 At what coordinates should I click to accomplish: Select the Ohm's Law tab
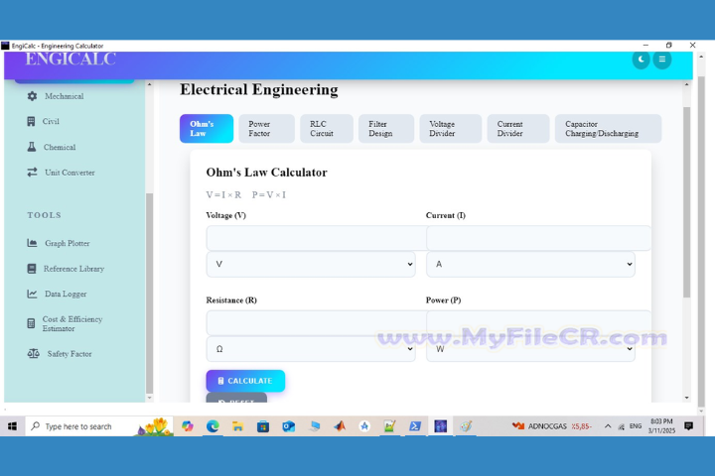pyautogui.click(x=207, y=129)
